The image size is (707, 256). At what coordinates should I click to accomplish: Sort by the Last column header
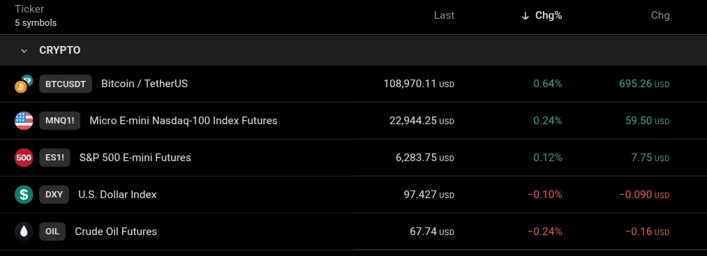[x=444, y=16]
